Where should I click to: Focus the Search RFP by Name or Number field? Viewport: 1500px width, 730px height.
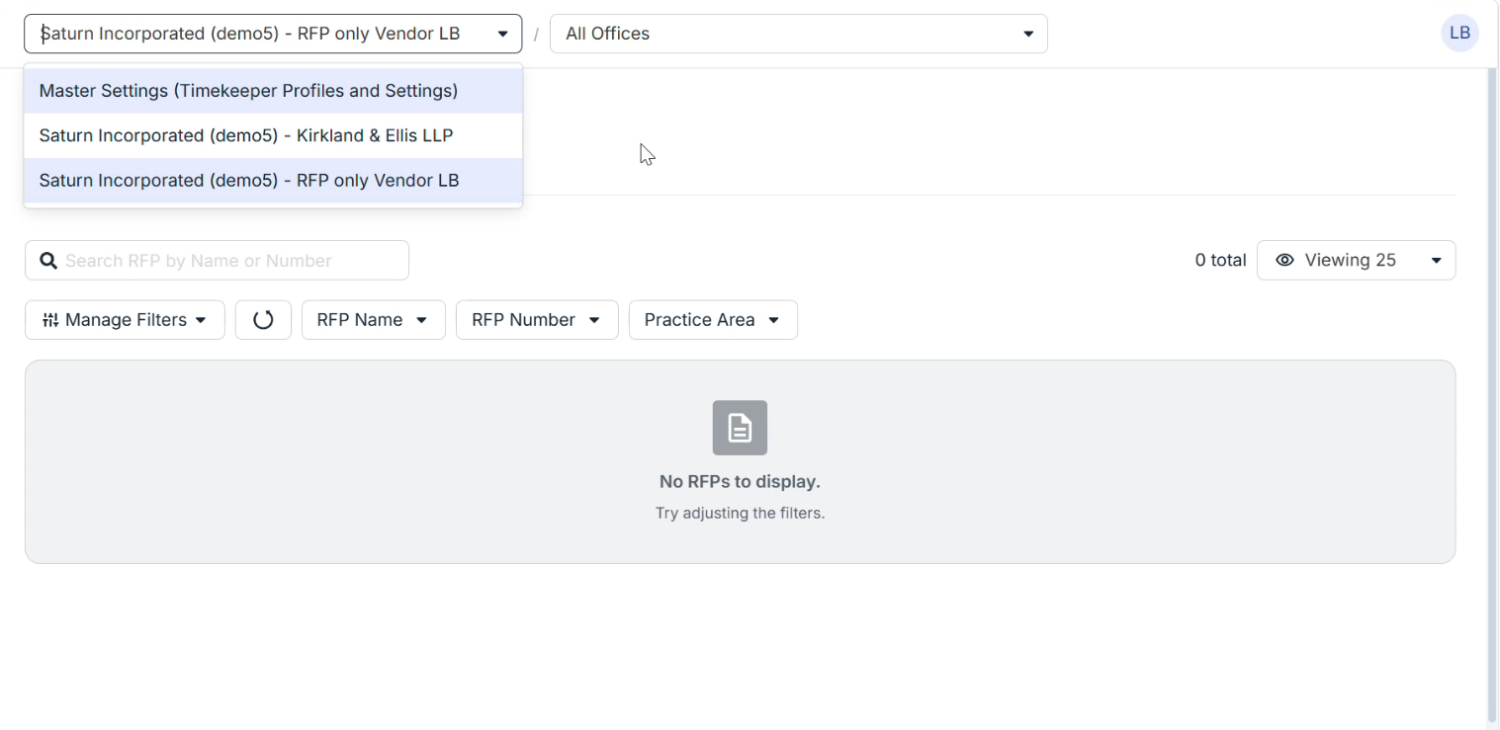click(x=217, y=261)
